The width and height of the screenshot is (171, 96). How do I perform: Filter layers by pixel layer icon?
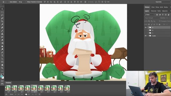pyautogui.click(x=157, y=15)
